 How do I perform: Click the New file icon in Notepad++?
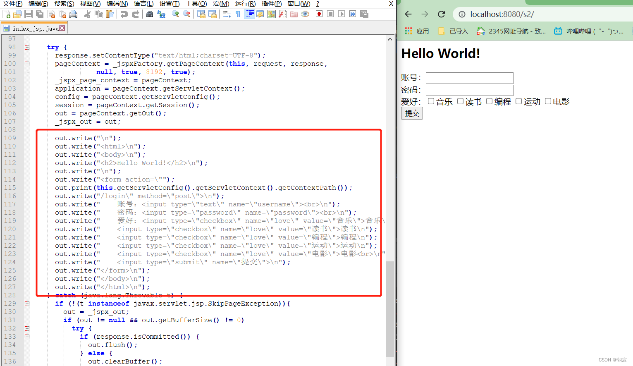click(6, 14)
